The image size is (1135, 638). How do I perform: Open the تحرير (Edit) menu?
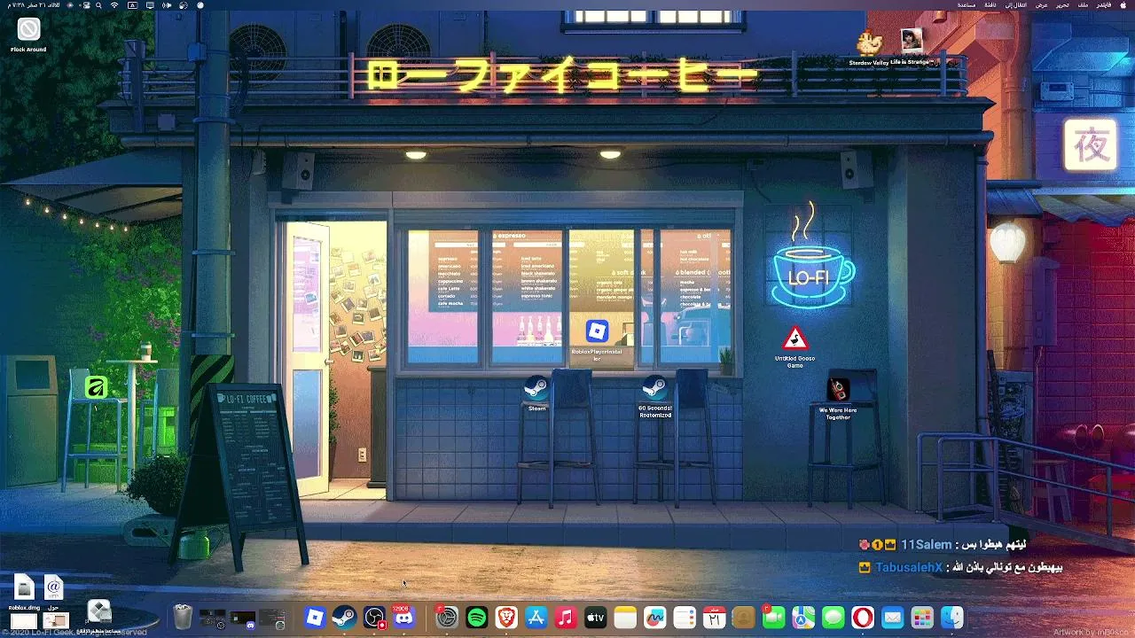(1062, 5)
